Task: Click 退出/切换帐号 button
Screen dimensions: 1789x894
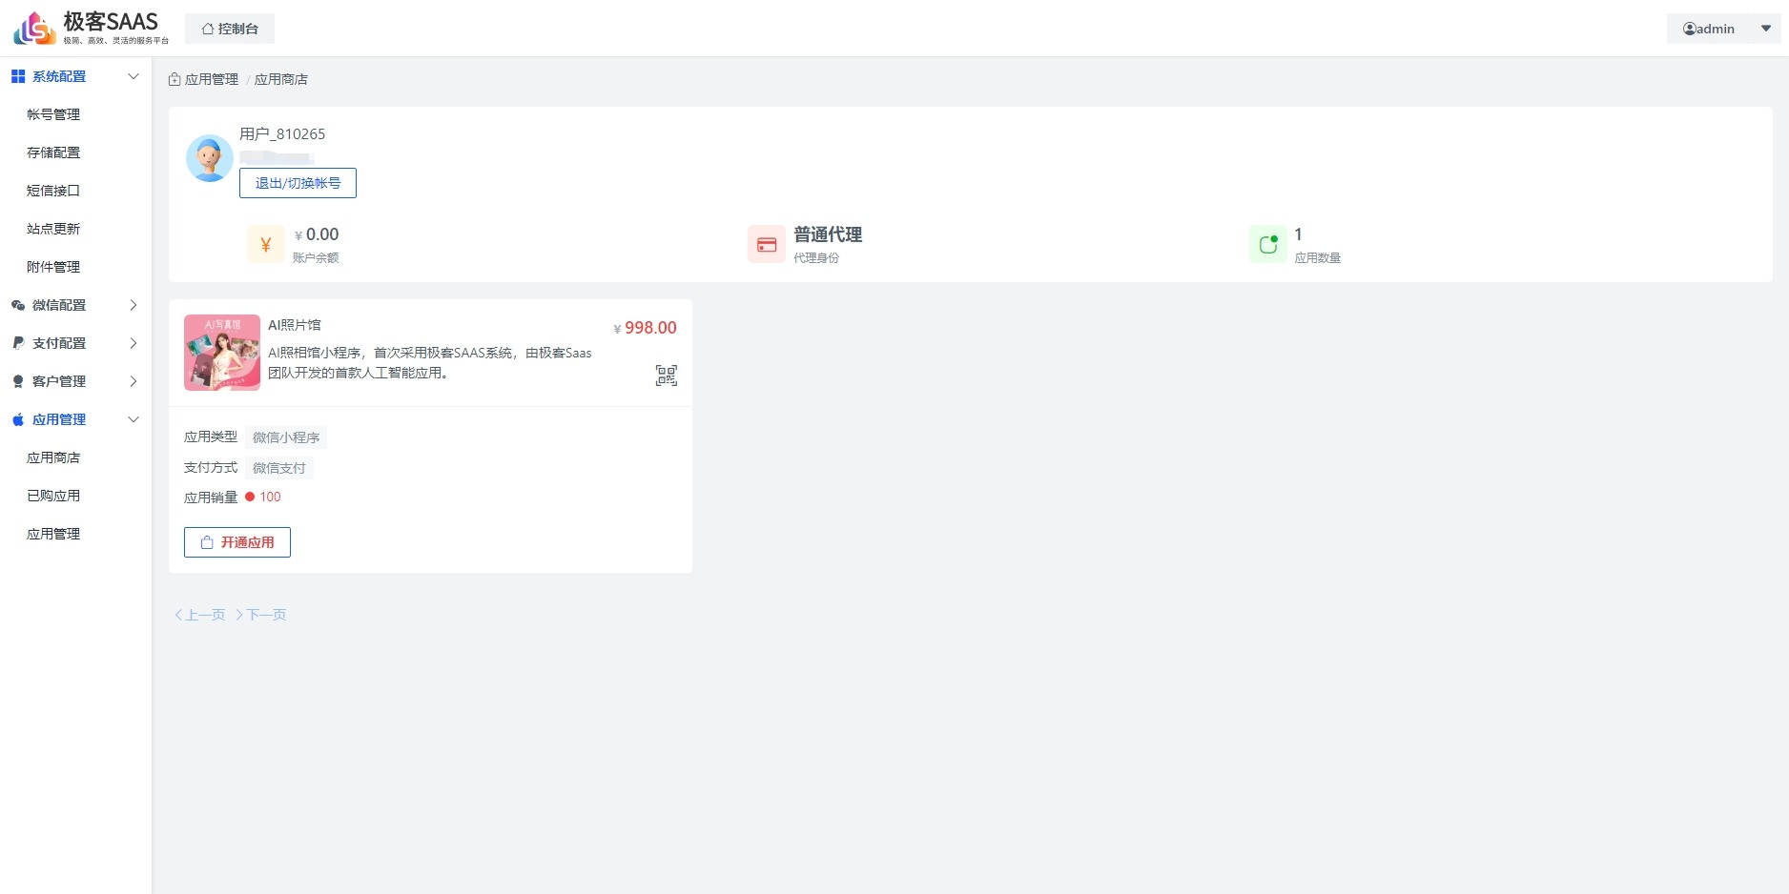Action: 298,183
